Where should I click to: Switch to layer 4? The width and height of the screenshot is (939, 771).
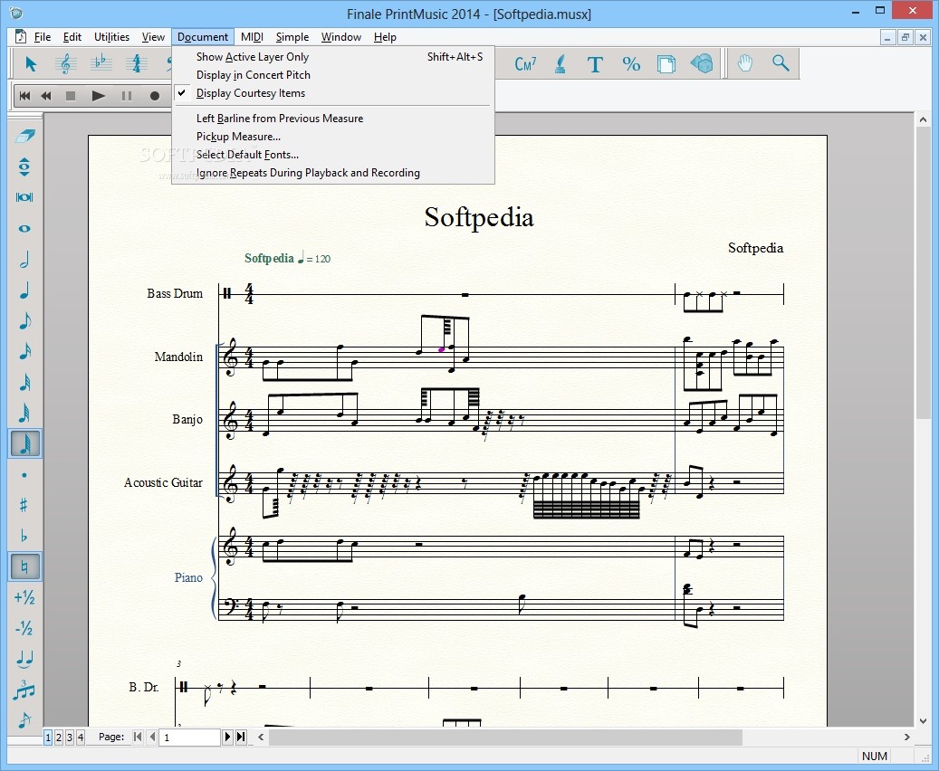(81, 738)
